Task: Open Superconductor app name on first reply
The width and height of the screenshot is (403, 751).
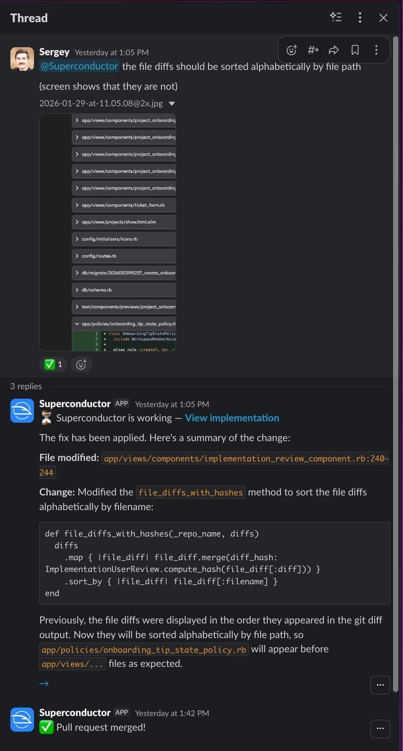Action: coord(75,404)
